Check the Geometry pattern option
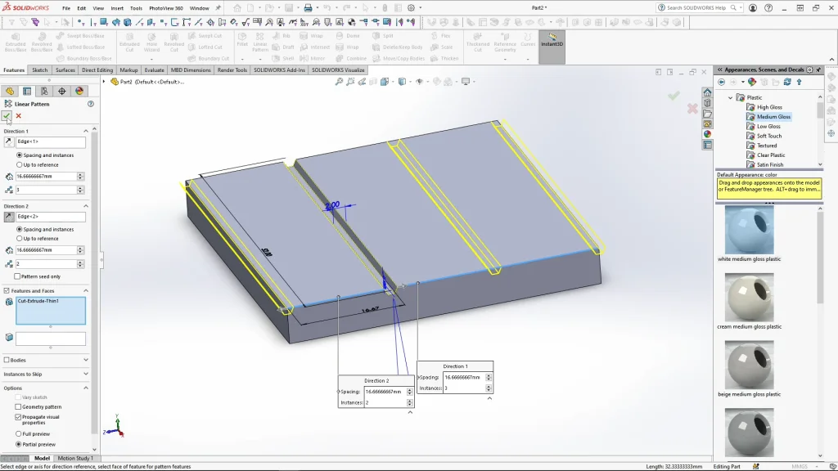The width and height of the screenshot is (838, 471). coord(19,406)
